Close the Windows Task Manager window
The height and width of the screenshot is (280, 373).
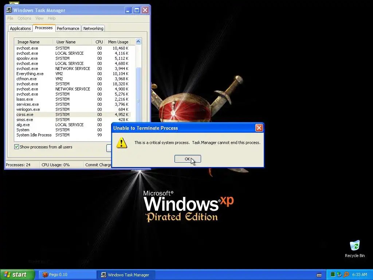[x=145, y=10]
